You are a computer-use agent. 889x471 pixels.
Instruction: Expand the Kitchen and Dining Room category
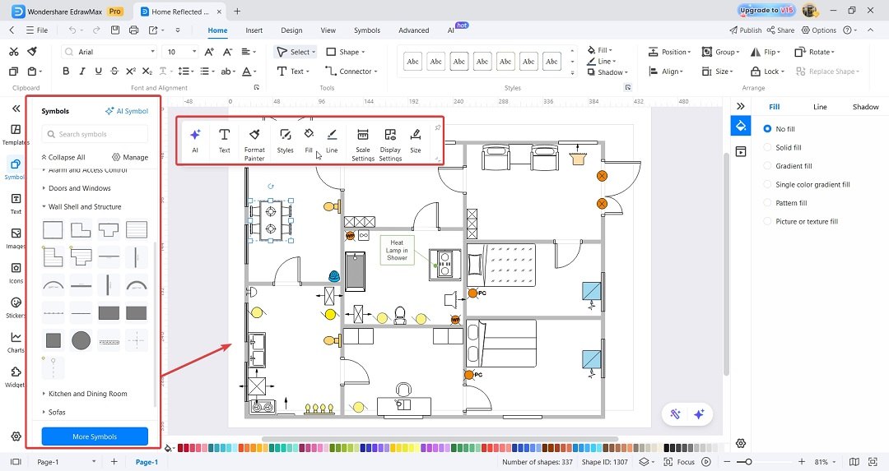point(85,394)
